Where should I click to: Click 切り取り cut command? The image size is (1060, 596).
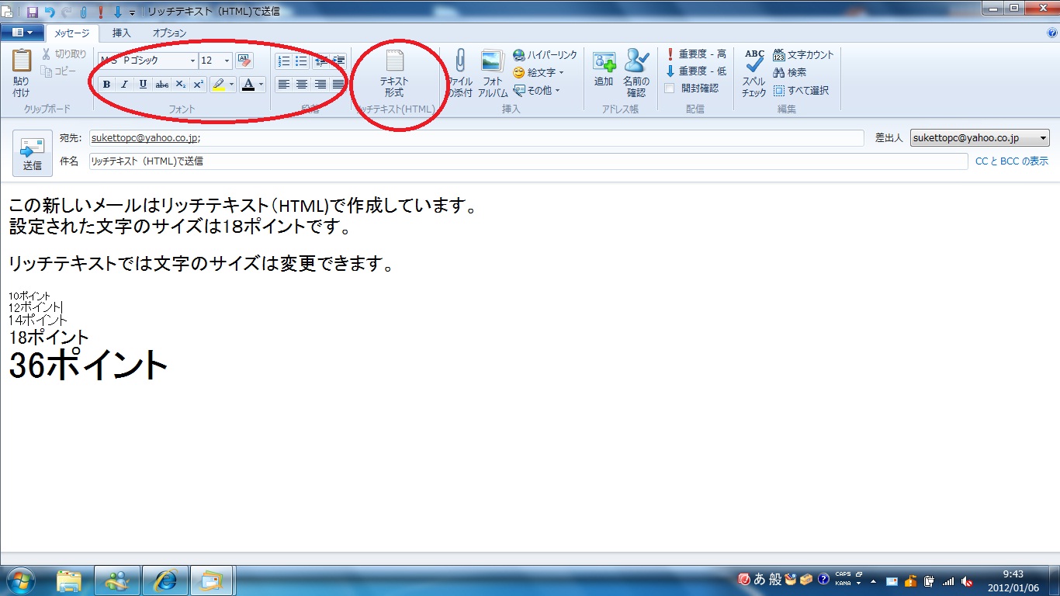coord(64,54)
